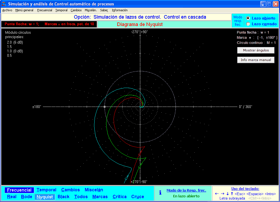Open the Archivo menu
The image size is (280, 202).
pos(7,10)
